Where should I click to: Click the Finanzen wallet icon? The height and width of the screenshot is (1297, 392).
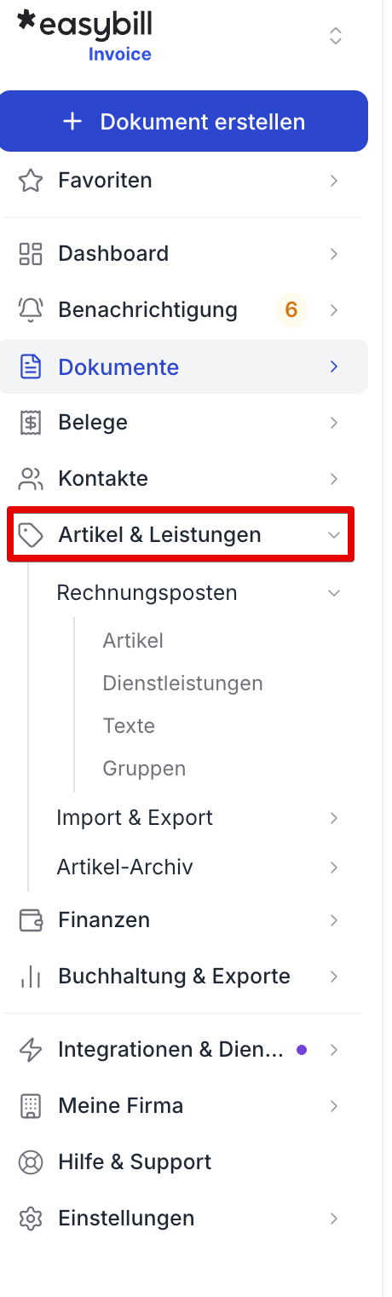click(31, 920)
